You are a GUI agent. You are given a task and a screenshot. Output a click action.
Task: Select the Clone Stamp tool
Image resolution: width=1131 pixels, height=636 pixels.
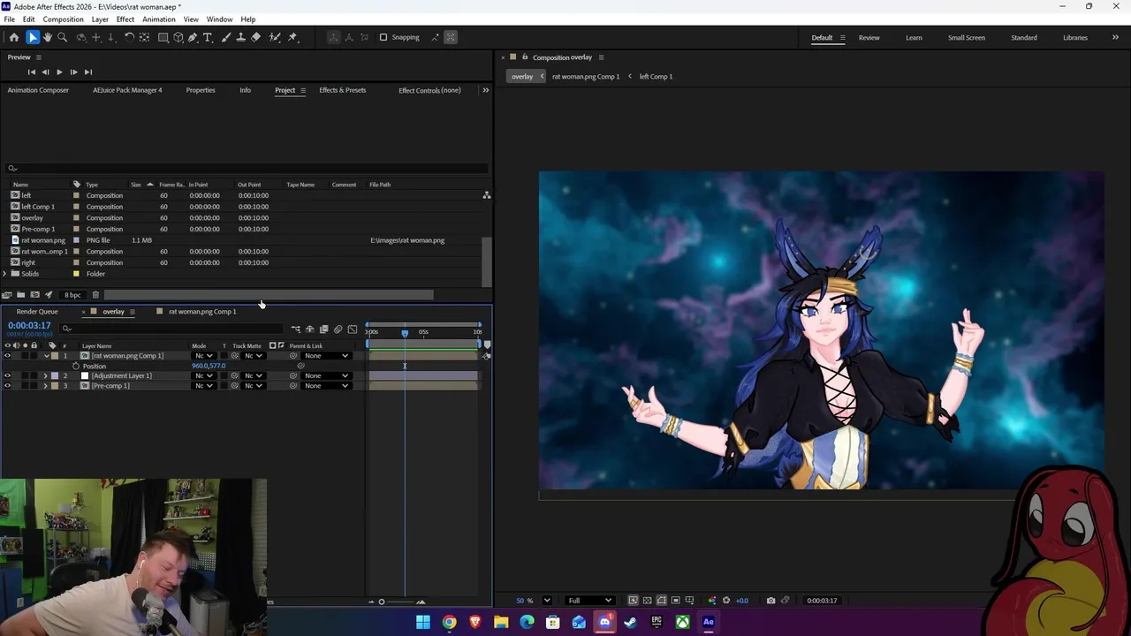(x=240, y=37)
